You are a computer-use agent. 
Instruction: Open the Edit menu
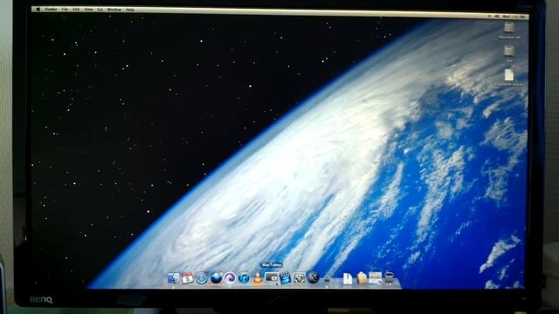[x=76, y=10]
